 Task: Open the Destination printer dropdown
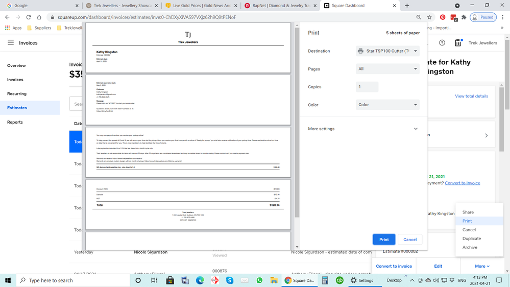(387, 51)
